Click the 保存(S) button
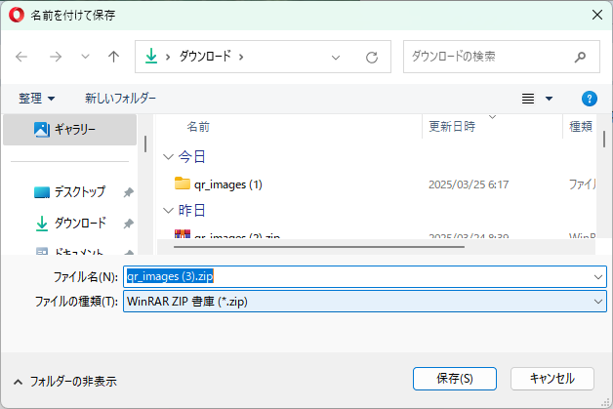 coord(455,378)
